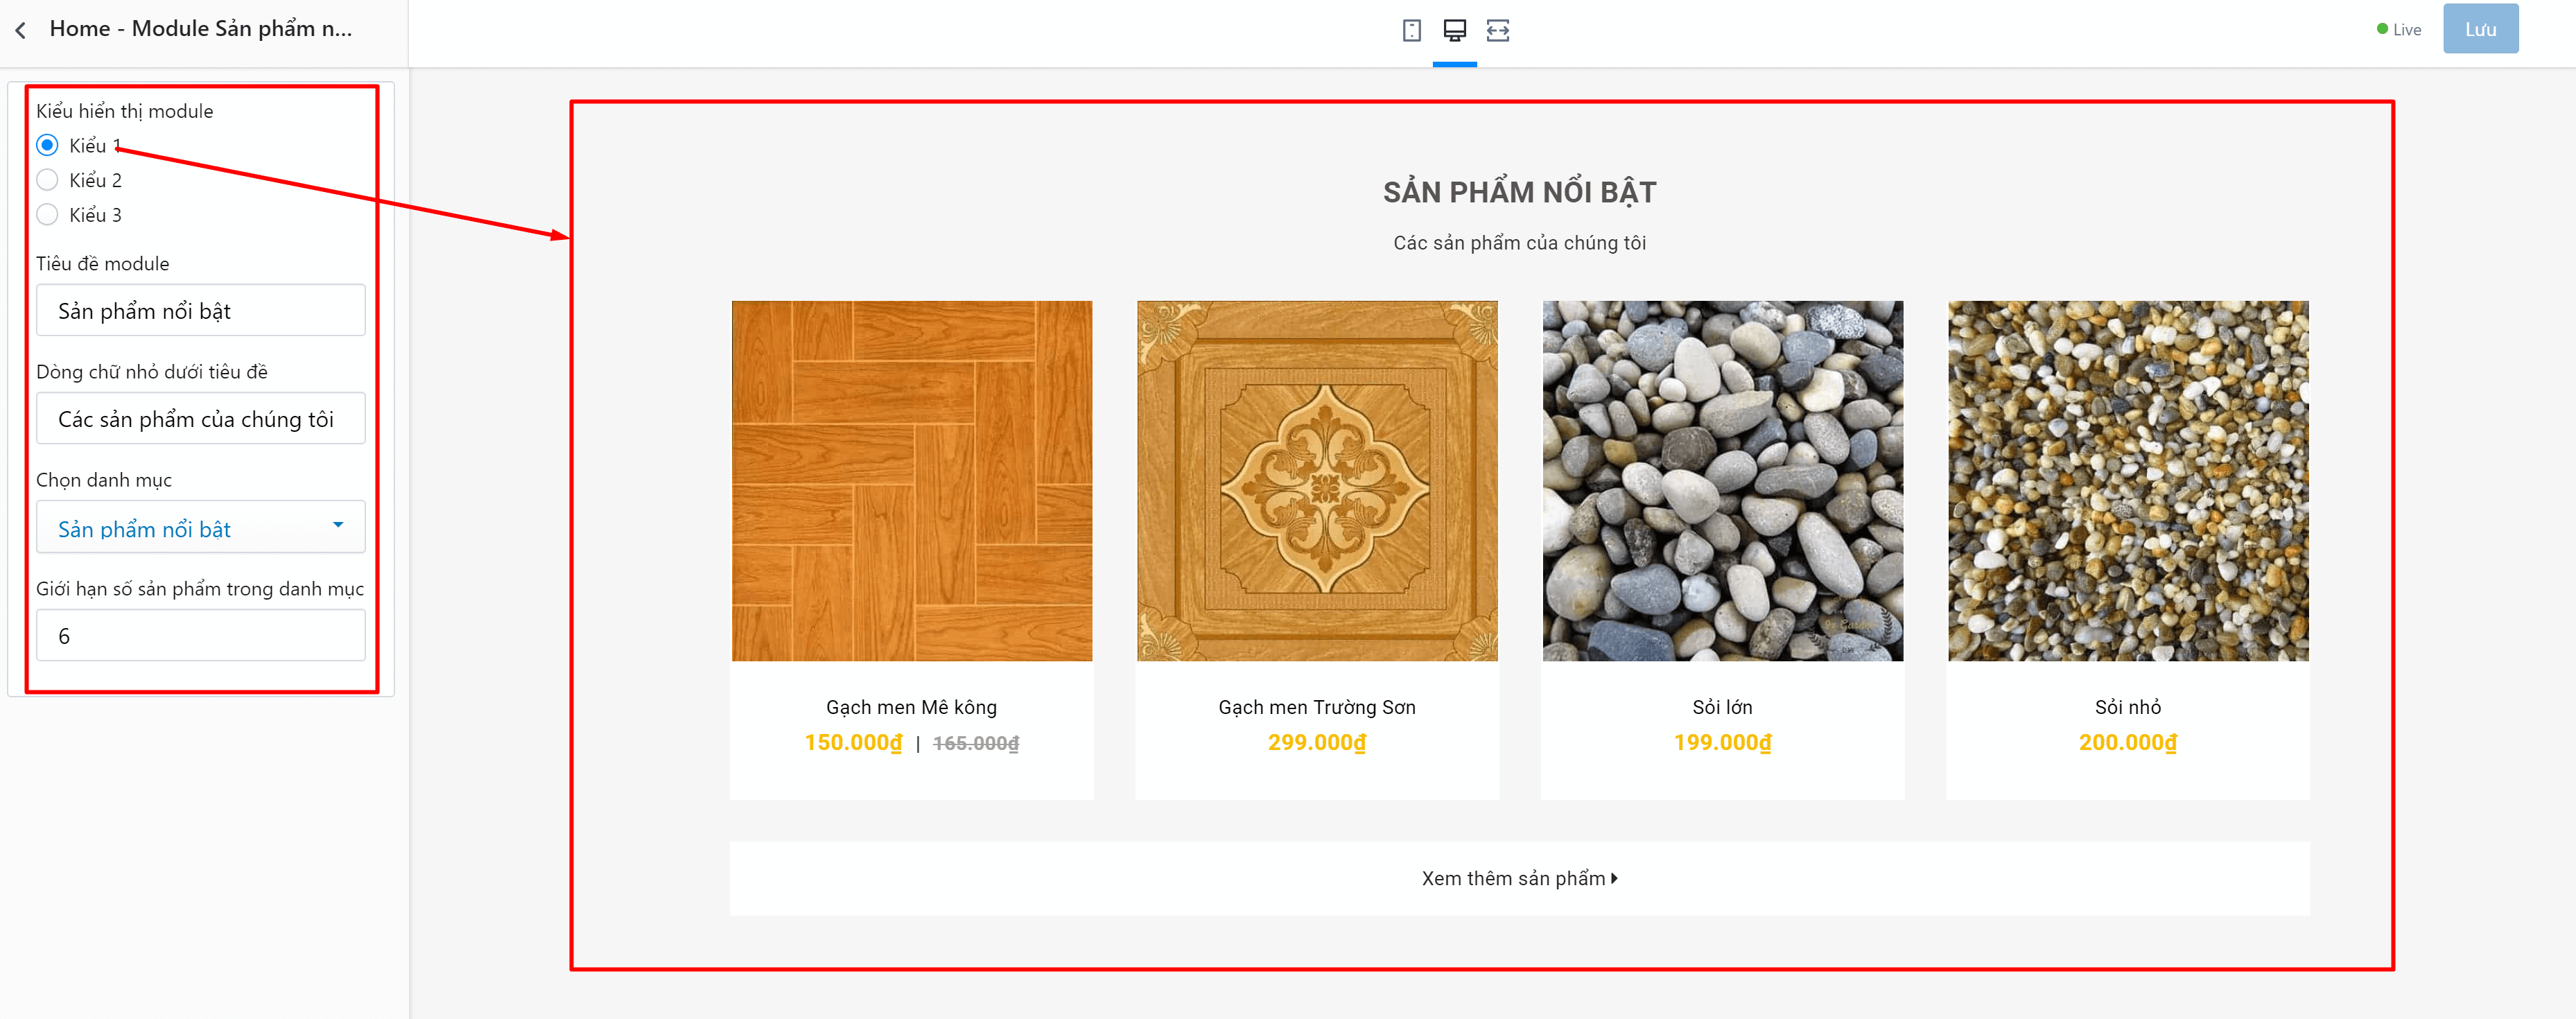Switch to full-width preview icon
The height and width of the screenshot is (1019, 2576).
[1497, 30]
